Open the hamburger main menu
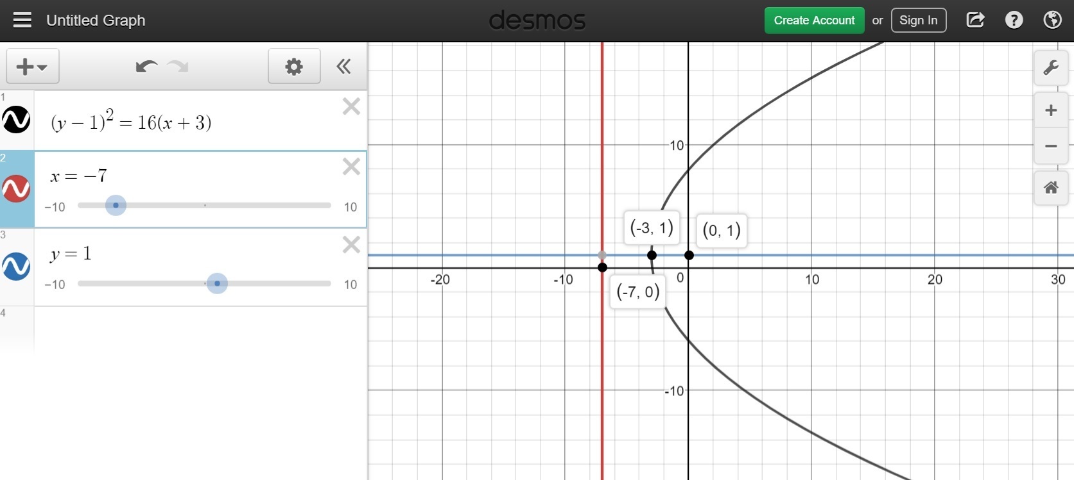Viewport: 1074px width, 480px height. tap(22, 21)
